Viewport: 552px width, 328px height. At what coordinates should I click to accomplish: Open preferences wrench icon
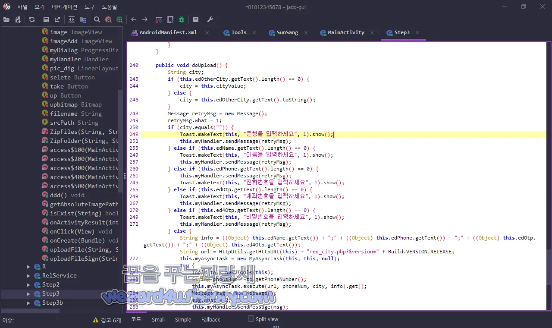210,19
